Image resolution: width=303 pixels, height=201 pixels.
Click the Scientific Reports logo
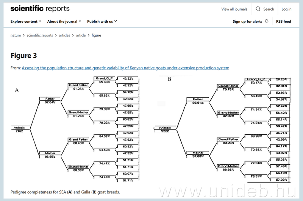click(x=40, y=9)
